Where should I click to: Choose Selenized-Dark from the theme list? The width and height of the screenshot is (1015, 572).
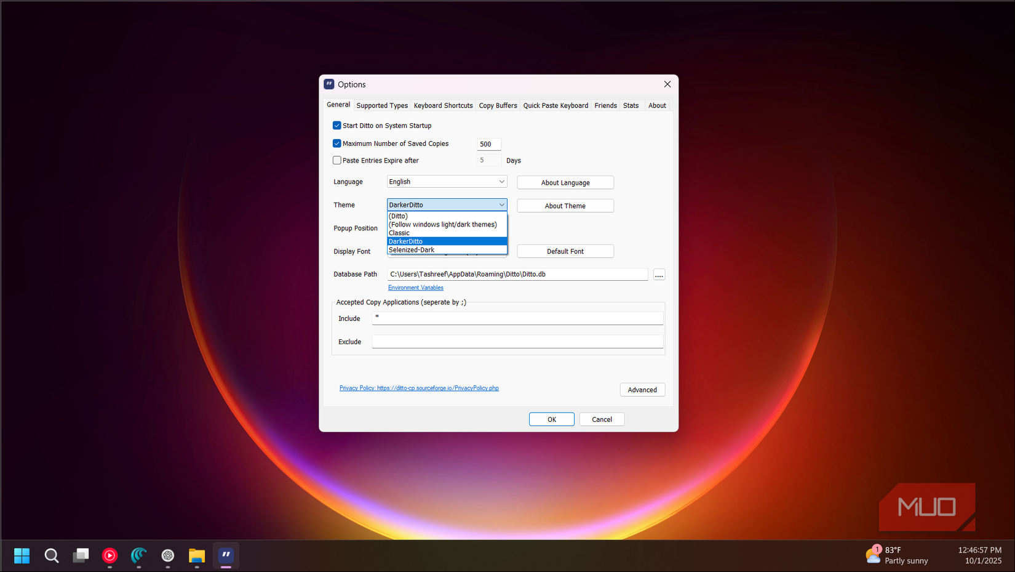tap(412, 250)
